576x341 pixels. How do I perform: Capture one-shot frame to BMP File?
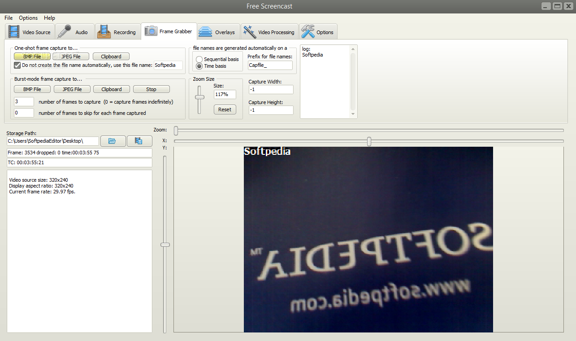32,57
